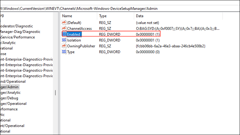Click REG_DWORD in the Enabled row

[110, 34]
